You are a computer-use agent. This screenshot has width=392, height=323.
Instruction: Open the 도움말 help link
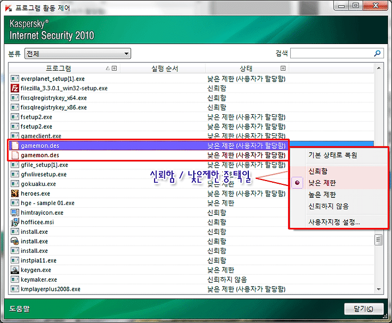(19, 309)
